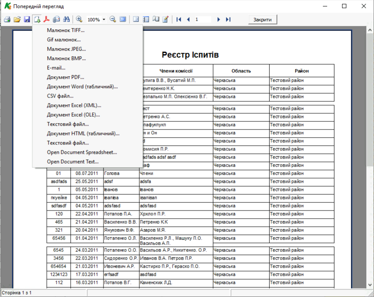Click the cell containing Сидоренко О.Р.
The width and height of the screenshot is (374, 297).
pyautogui.click(x=121, y=258)
